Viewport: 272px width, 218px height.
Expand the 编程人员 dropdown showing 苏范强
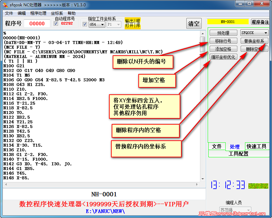235,210
